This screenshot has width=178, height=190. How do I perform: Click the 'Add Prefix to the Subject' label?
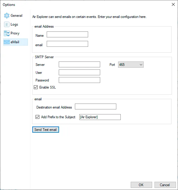pos(58,117)
